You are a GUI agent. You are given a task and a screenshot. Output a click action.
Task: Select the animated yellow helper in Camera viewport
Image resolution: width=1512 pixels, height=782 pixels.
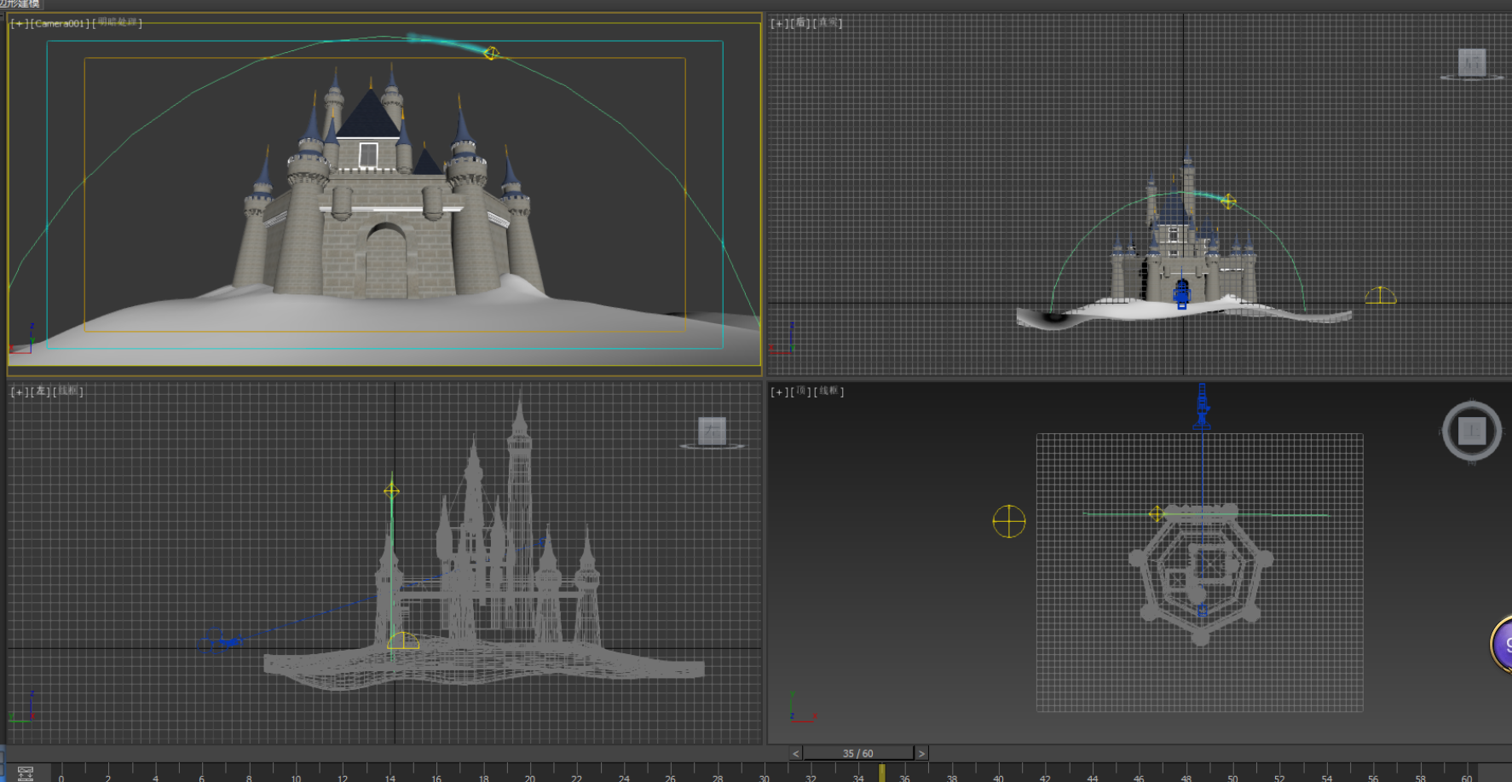coord(491,54)
